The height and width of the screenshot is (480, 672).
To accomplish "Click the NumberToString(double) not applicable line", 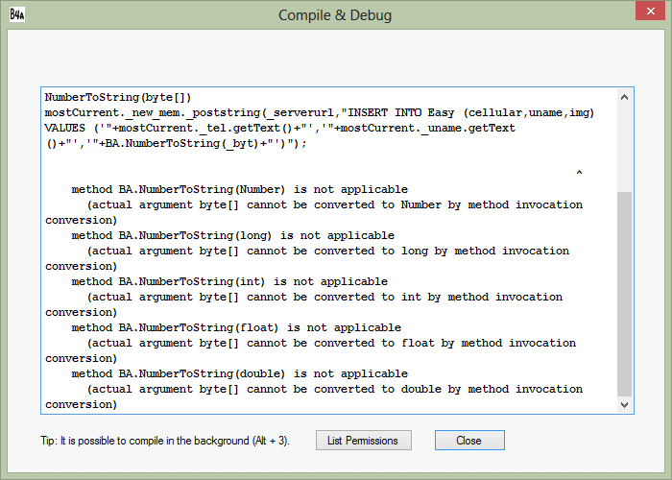I will (240, 373).
